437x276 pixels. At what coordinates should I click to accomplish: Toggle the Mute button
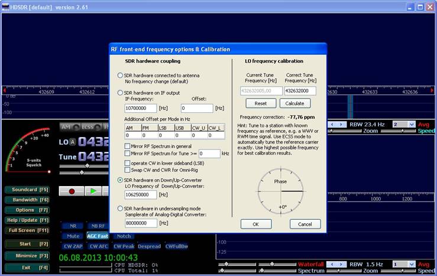tap(73, 236)
